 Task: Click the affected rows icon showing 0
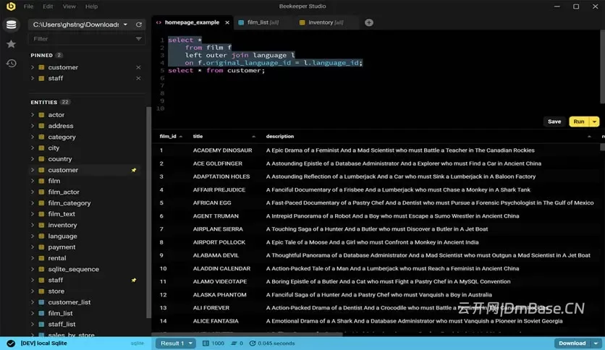tap(234, 343)
